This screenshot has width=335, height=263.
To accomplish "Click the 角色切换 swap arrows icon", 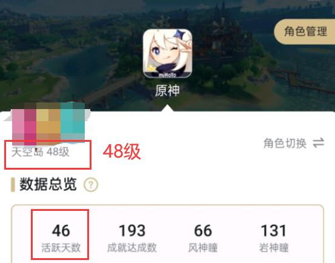I will coord(318,143).
